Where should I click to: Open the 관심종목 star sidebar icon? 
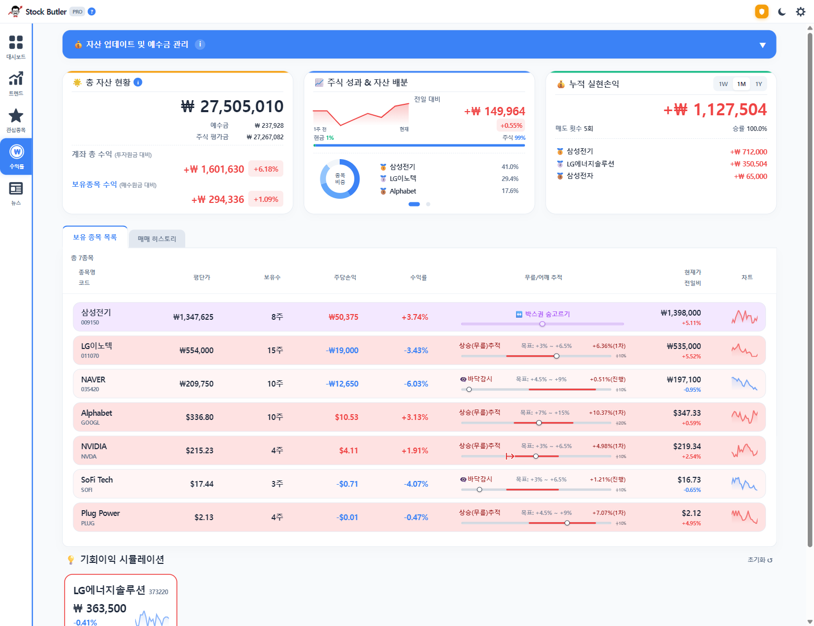point(16,120)
